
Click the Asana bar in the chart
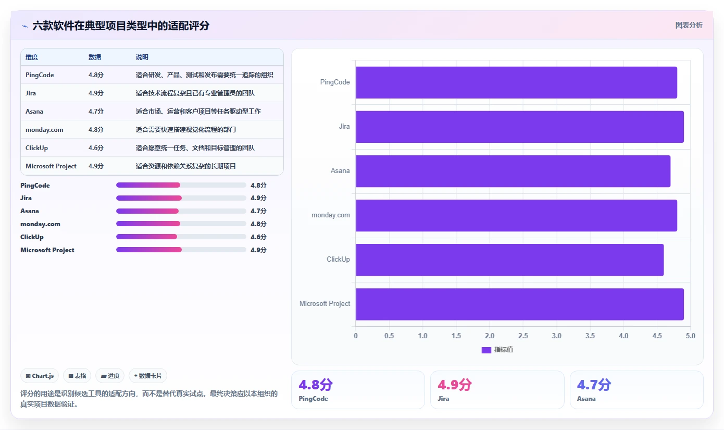pyautogui.click(x=513, y=171)
